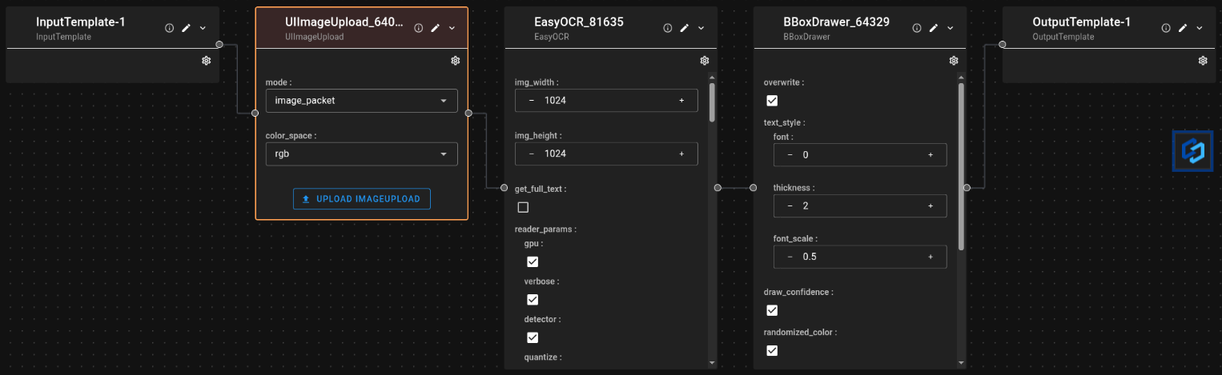The height and width of the screenshot is (375, 1222).
Task: Click info icon on InputTemplate-1 node
Action: pyautogui.click(x=169, y=28)
